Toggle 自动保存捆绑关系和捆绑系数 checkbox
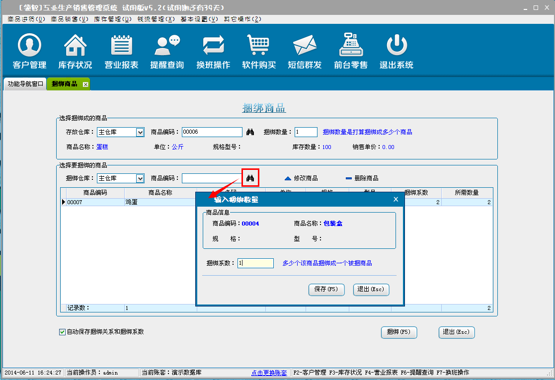The width and height of the screenshot is (555, 380). point(62,332)
